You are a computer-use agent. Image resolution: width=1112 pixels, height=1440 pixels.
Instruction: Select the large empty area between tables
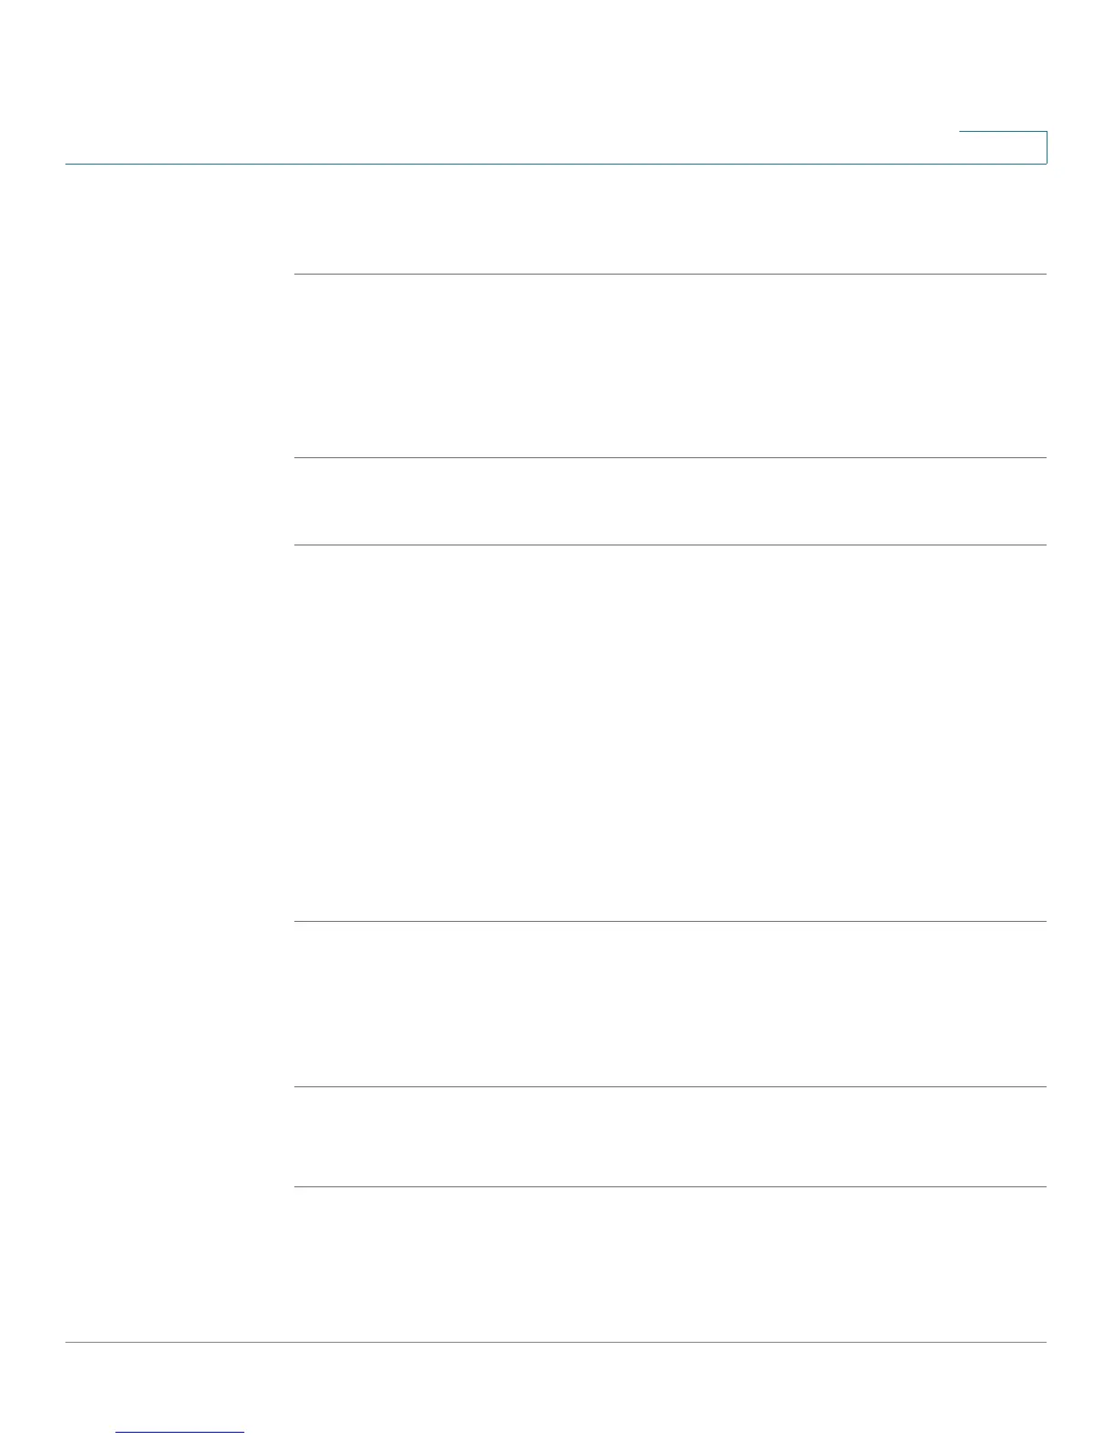coord(670,733)
